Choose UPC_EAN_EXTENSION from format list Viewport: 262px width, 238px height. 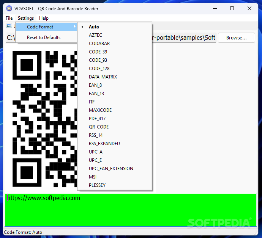pyautogui.click(x=115, y=169)
